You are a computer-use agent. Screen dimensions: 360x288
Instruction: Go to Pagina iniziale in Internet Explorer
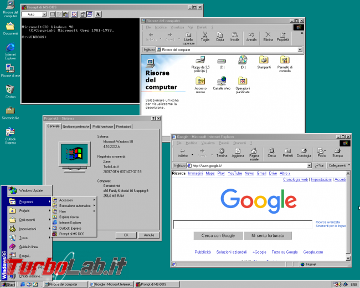pyautogui.click(x=254, y=154)
